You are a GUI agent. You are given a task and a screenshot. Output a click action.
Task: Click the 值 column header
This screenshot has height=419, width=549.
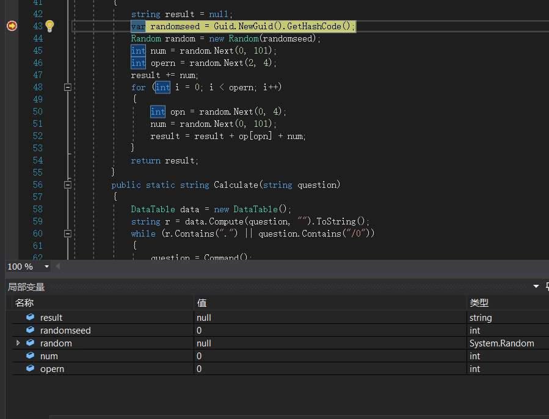[201, 303]
